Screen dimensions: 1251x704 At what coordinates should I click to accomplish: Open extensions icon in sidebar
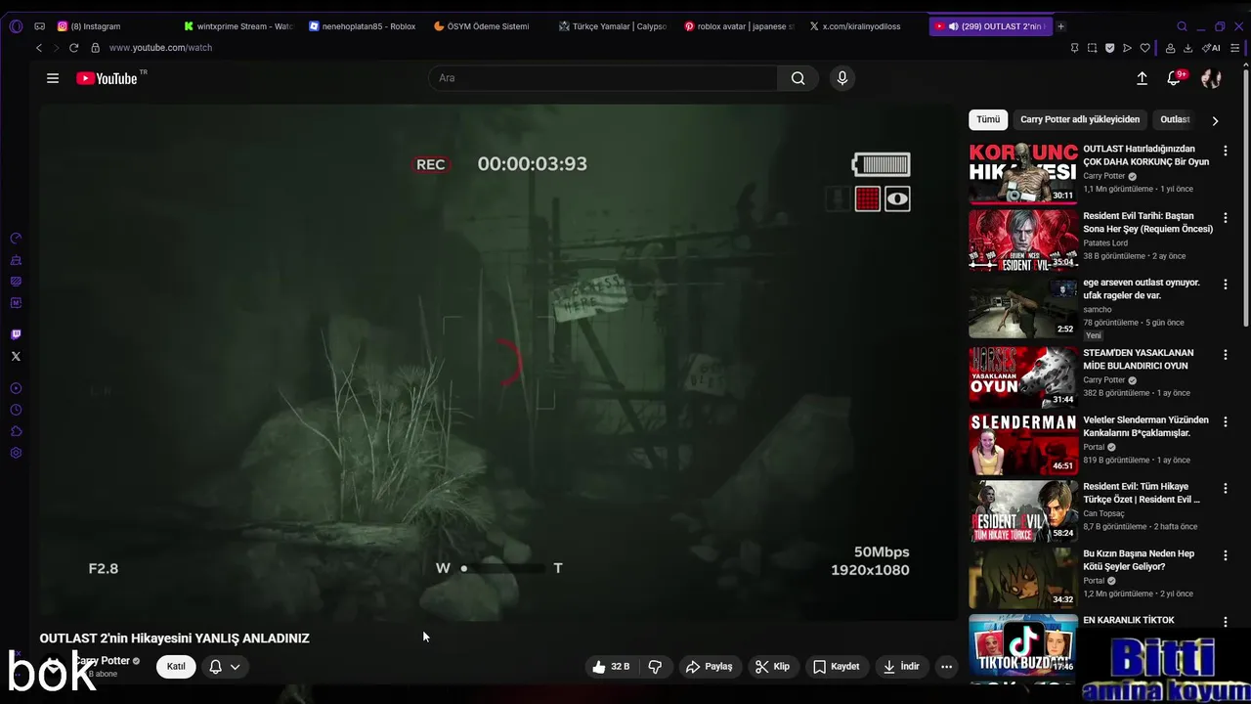[x=16, y=431]
